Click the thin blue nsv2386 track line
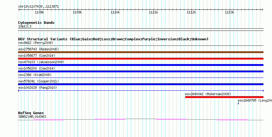The width and height of the screenshot is (272, 137). (141, 78)
